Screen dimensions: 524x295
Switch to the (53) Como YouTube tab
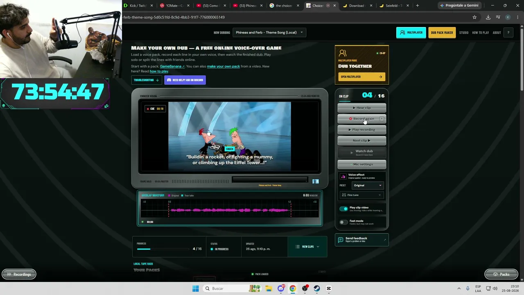tap(211, 6)
